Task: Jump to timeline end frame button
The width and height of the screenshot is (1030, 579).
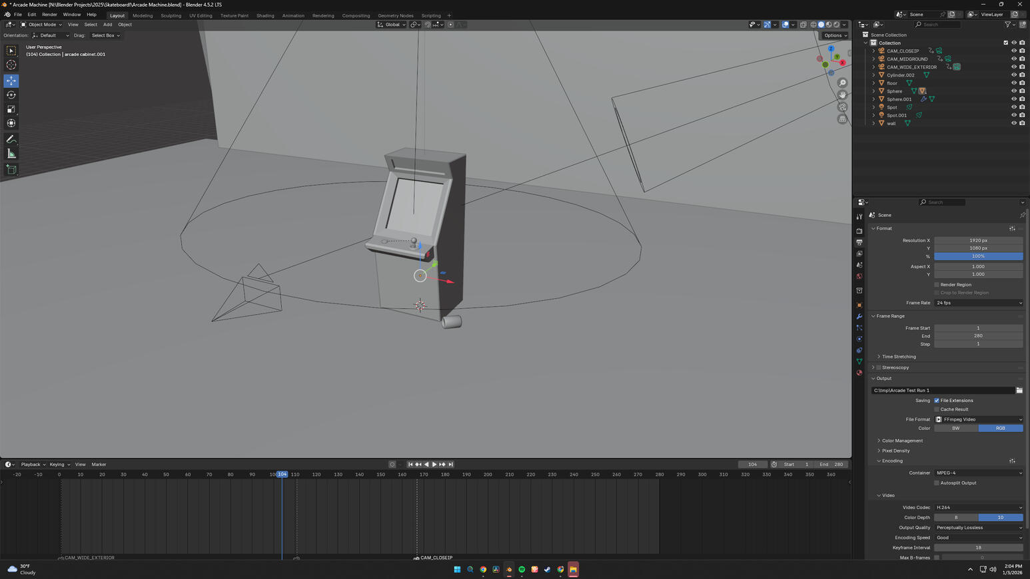Action: coord(451,465)
